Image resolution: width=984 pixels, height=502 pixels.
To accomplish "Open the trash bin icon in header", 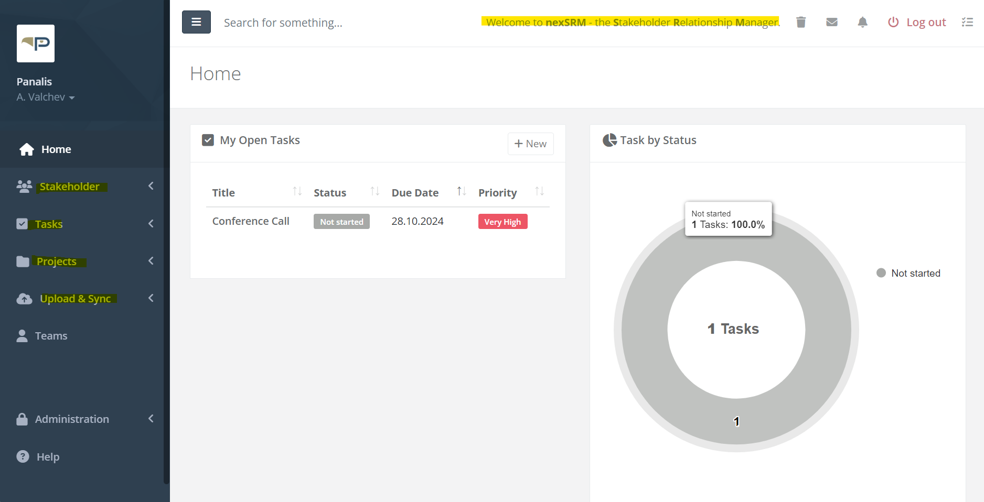I will 800,22.
